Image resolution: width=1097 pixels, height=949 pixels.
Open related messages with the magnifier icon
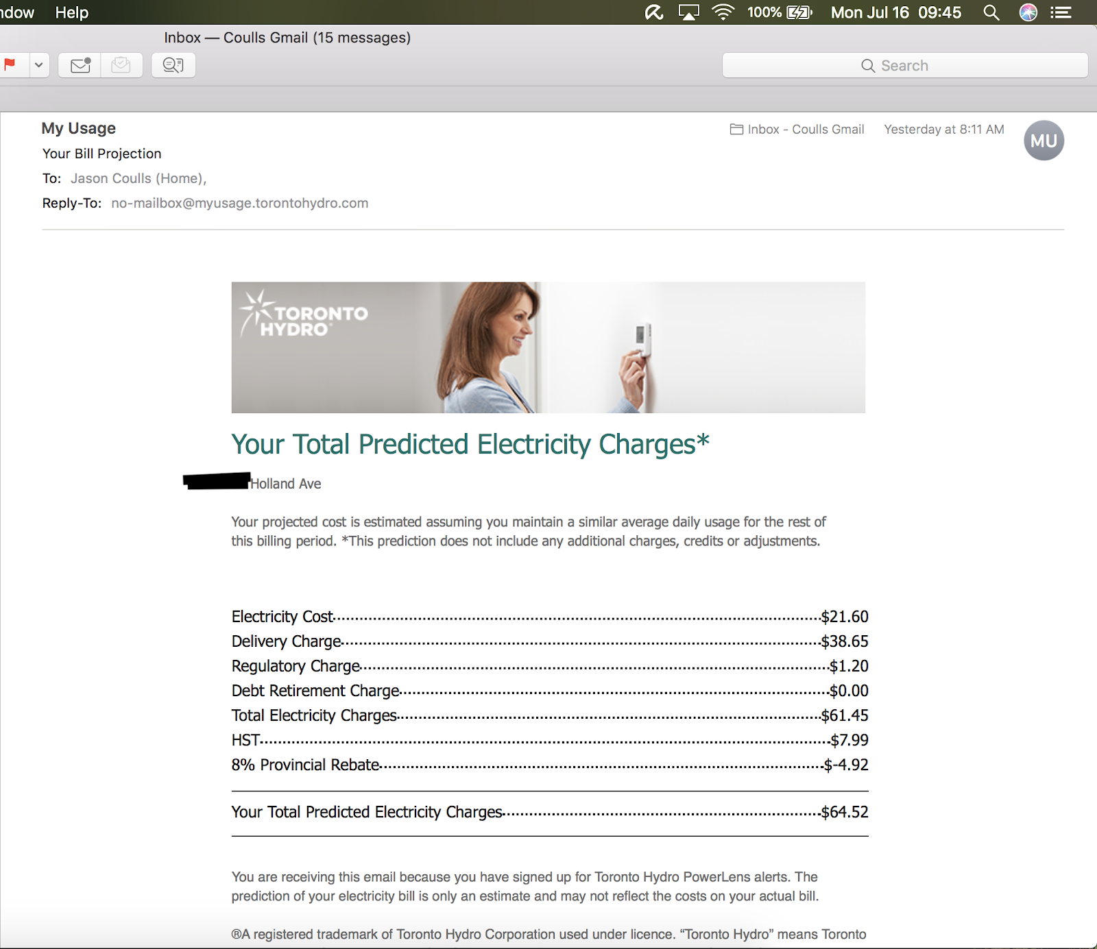(x=173, y=65)
